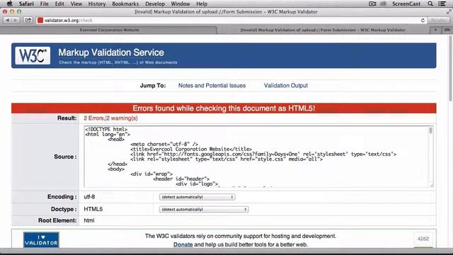
Task: Click the W3C validators community support sentence
Action: (241, 236)
